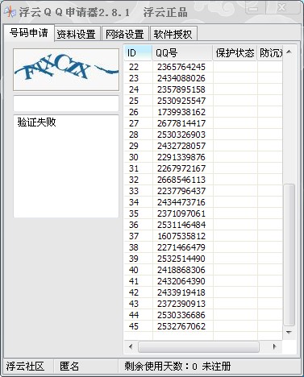Select row with QQ 2530326903
Viewport: 304px width, 377px height.
tap(203, 135)
